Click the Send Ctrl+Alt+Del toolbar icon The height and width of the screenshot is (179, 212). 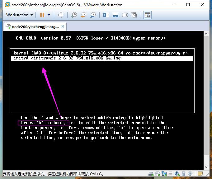coord(61,15)
